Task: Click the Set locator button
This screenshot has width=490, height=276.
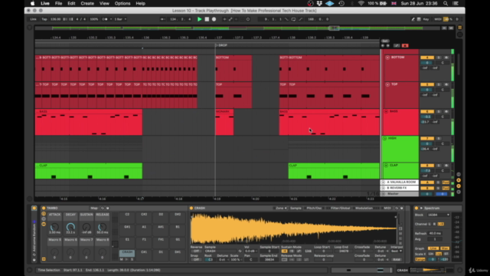Action: coord(385,41)
